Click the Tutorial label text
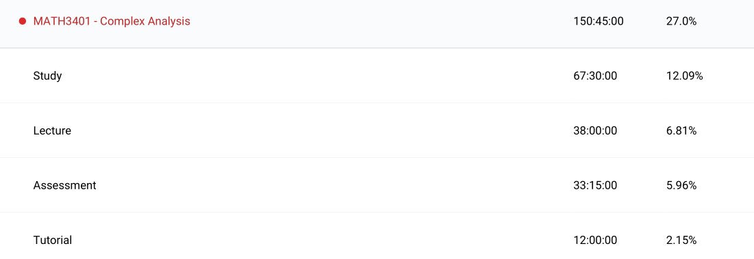The height and width of the screenshot is (259, 754). [53, 240]
